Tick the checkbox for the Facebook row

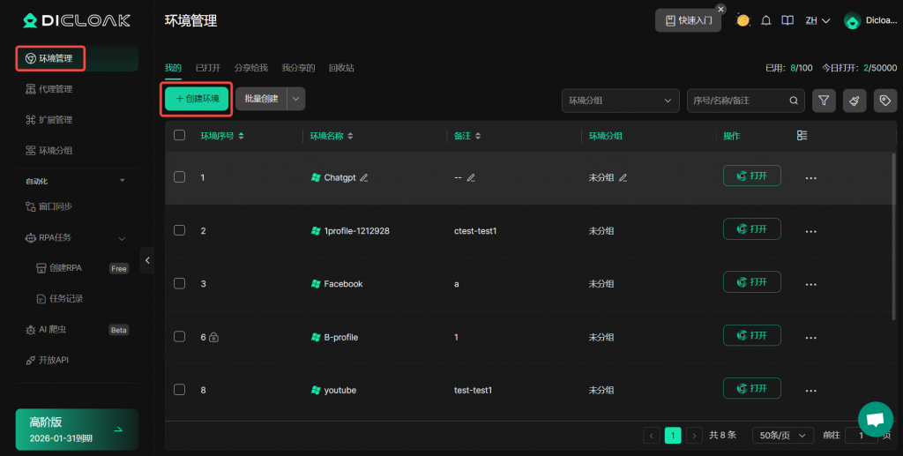tap(180, 283)
